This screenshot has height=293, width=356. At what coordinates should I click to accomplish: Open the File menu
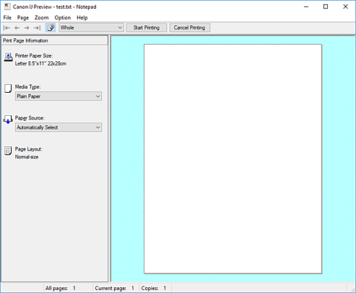click(x=7, y=17)
